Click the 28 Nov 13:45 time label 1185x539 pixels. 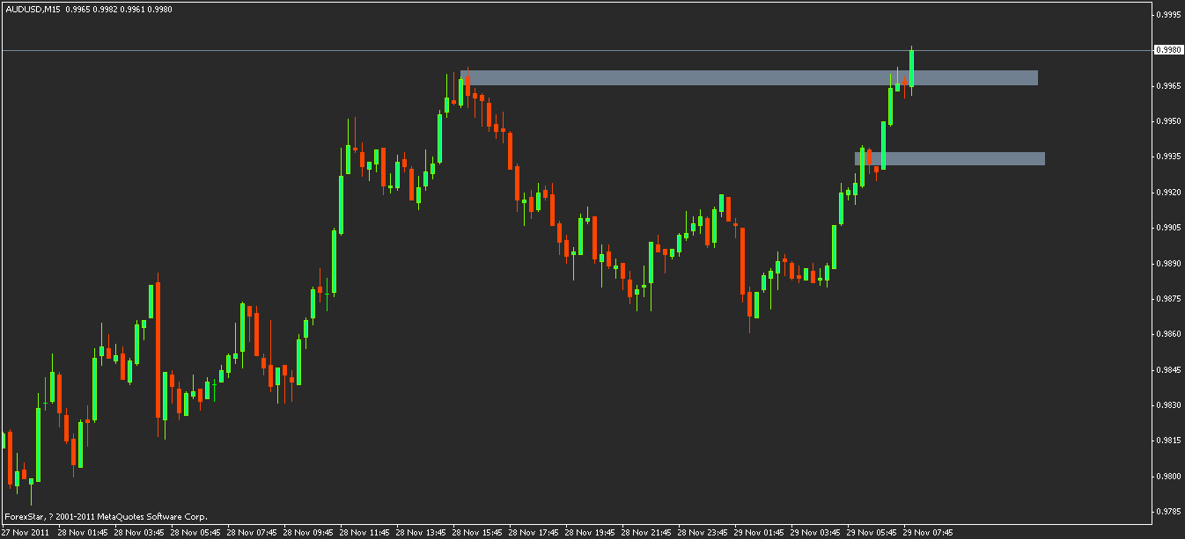pyautogui.click(x=421, y=532)
